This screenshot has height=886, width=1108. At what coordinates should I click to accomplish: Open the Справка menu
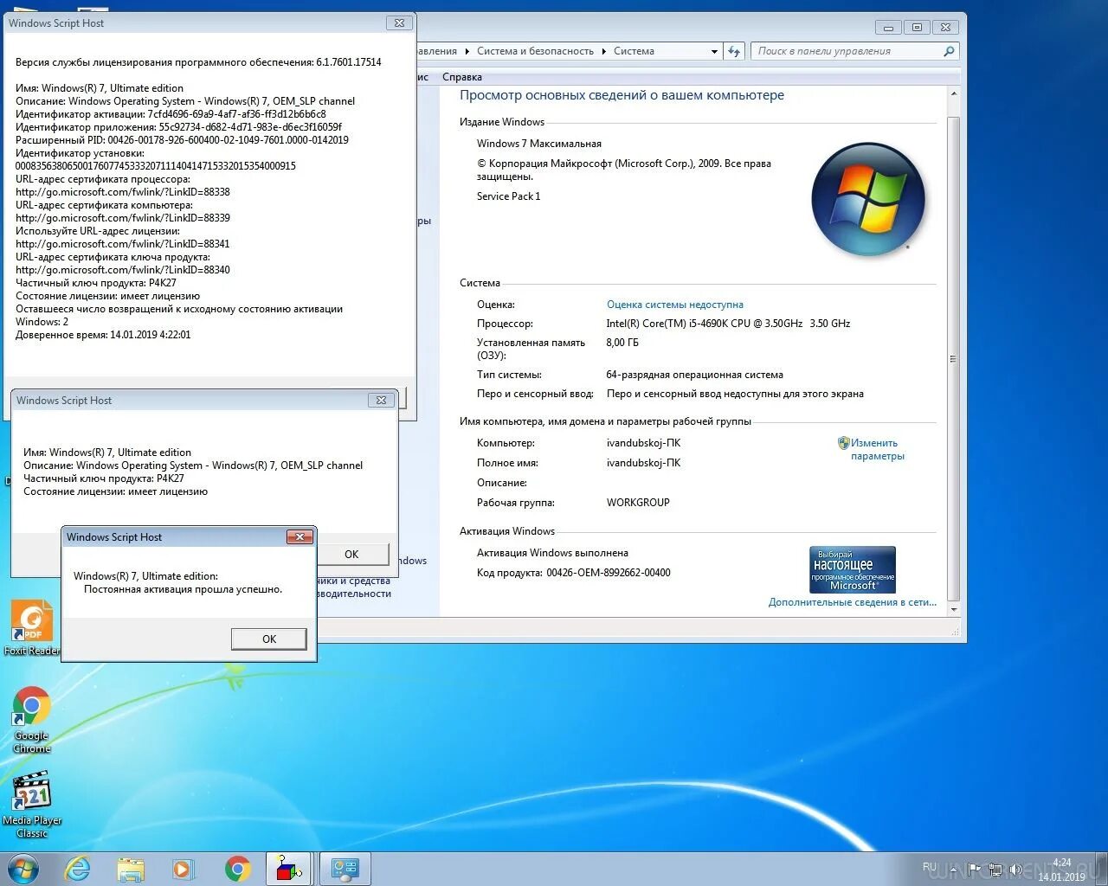[x=461, y=77]
